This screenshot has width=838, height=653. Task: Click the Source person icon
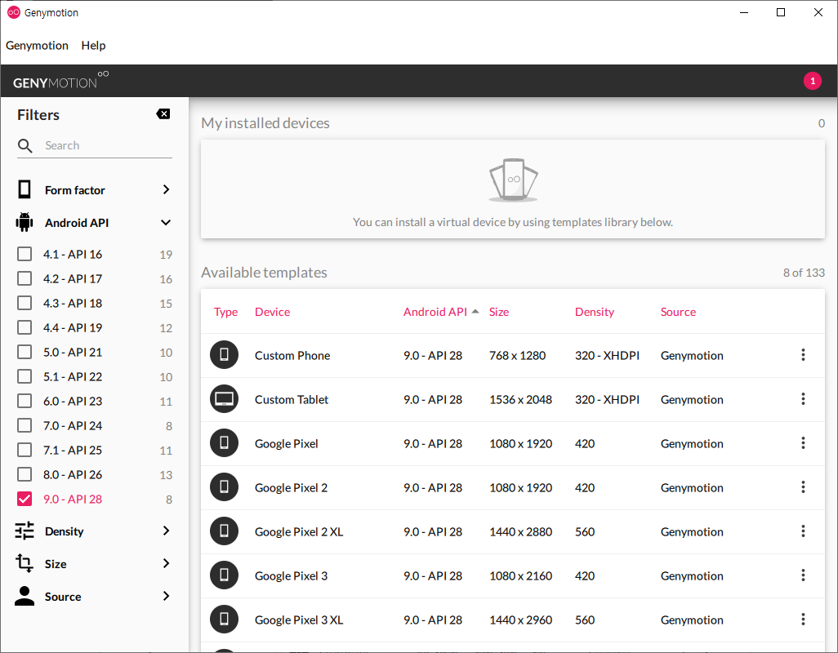pyautogui.click(x=25, y=596)
